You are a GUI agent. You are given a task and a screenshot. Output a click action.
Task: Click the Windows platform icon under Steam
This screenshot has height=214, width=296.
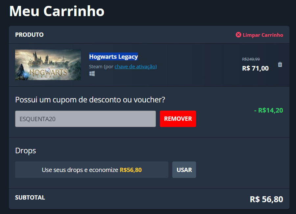pyautogui.click(x=92, y=74)
